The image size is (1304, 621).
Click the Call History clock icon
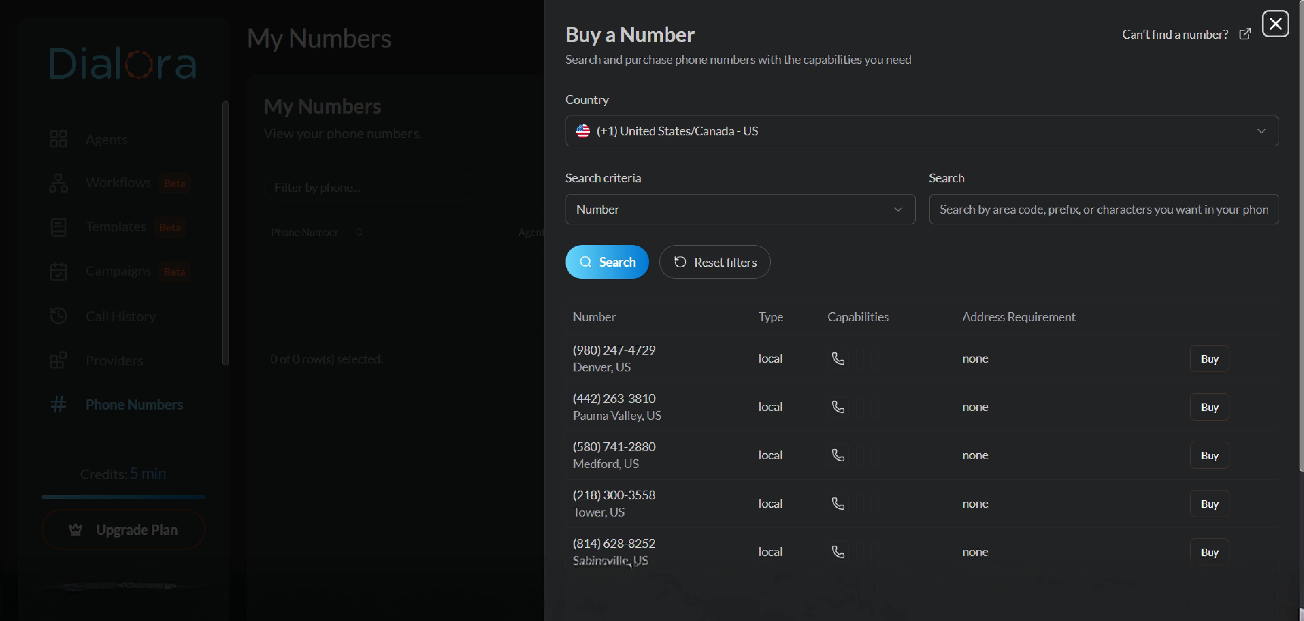[58, 315]
